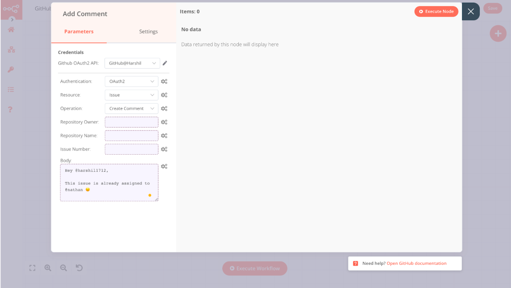Zoom out on the workflow canvas

coord(63,267)
